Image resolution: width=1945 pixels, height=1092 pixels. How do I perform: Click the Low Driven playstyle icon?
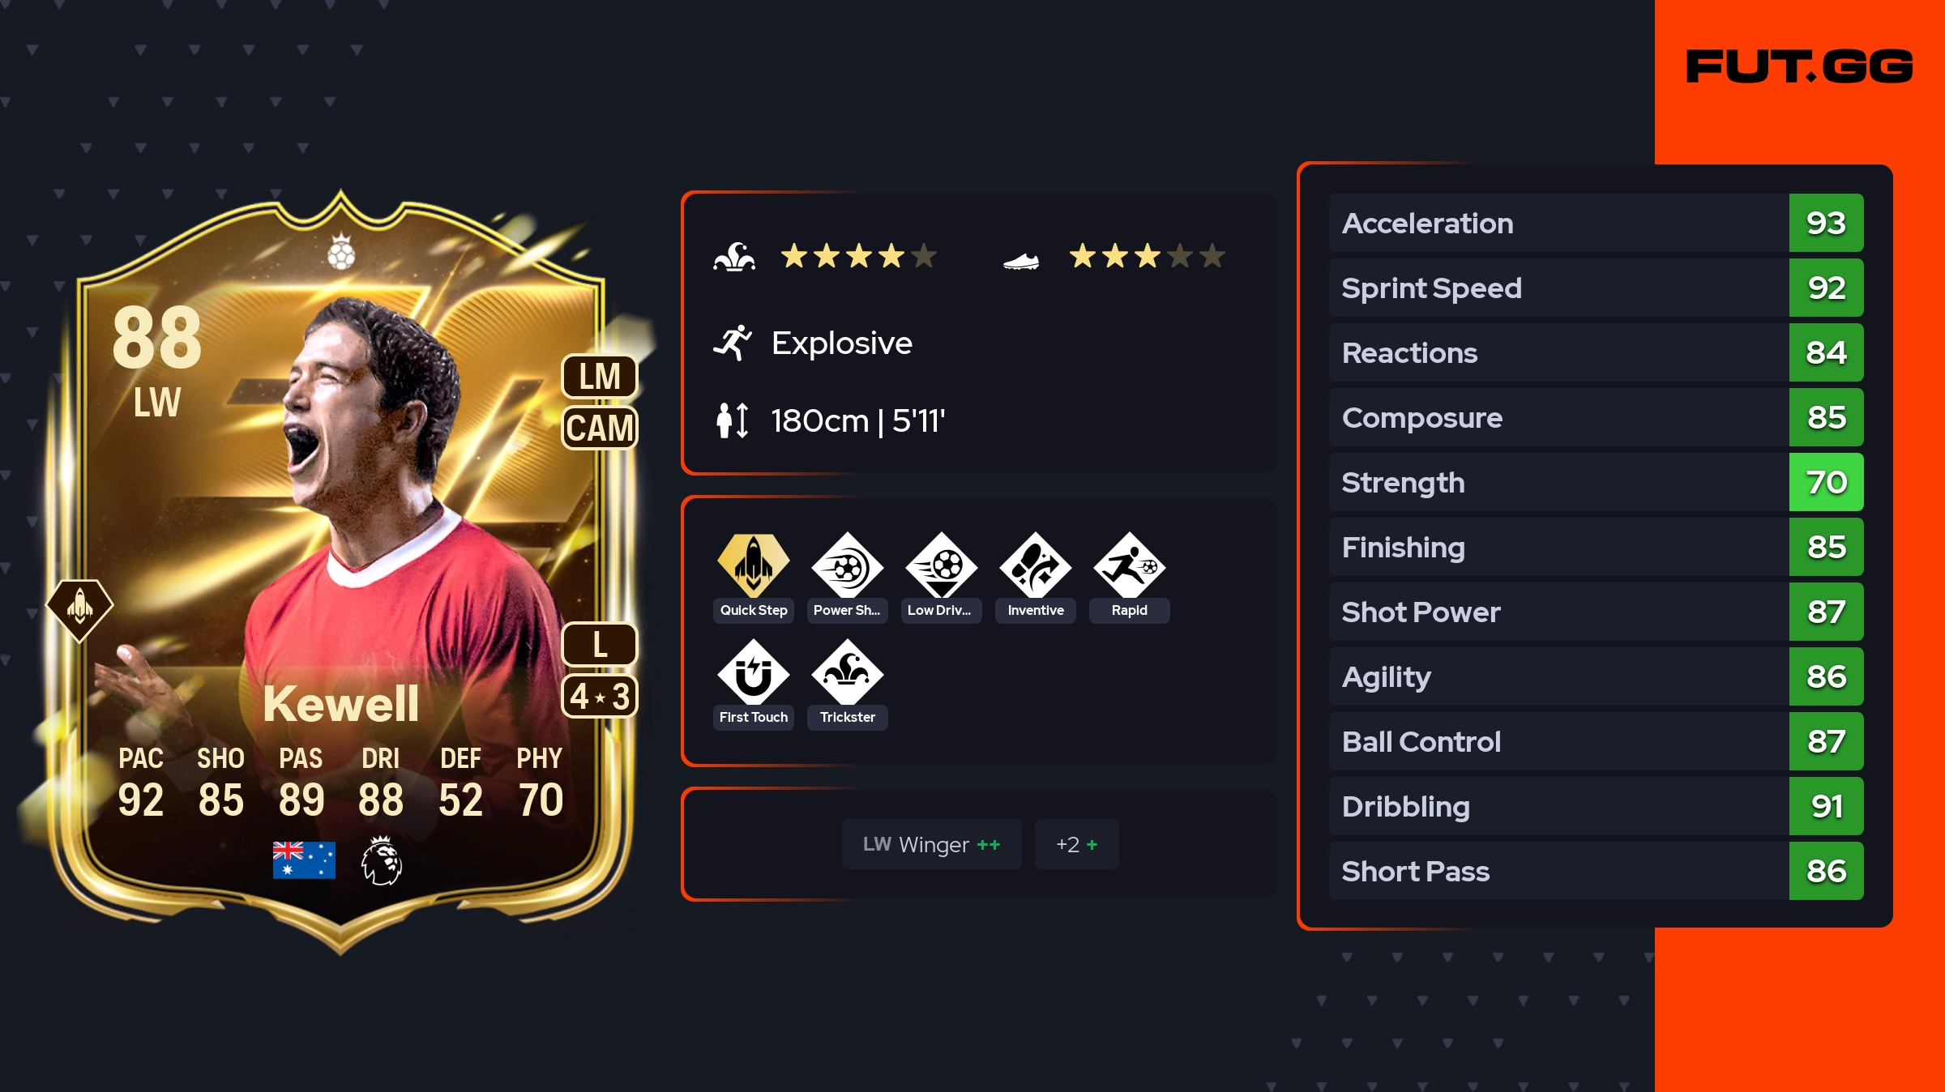941,565
